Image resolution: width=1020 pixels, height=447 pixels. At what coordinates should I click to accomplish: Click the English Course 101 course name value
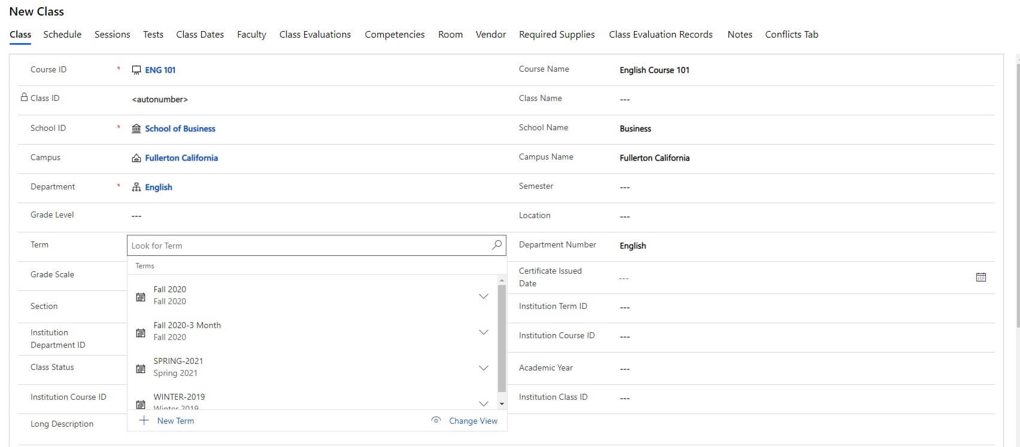click(x=654, y=70)
